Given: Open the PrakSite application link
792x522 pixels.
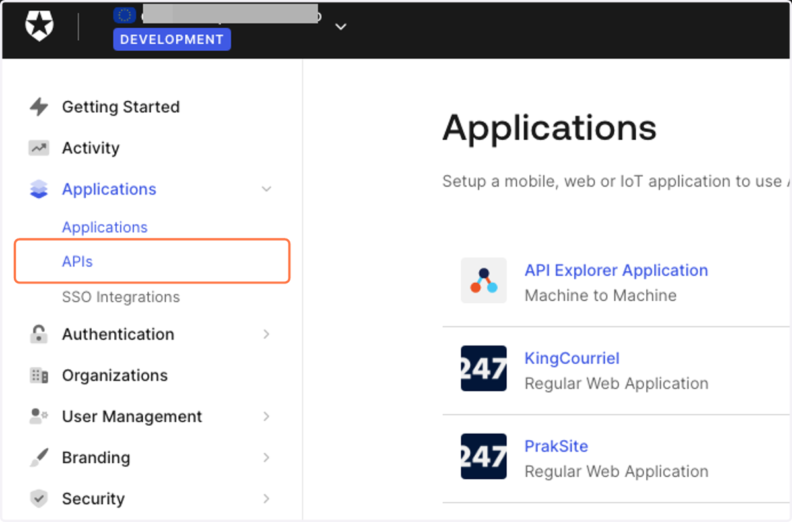Looking at the screenshot, I should point(556,446).
